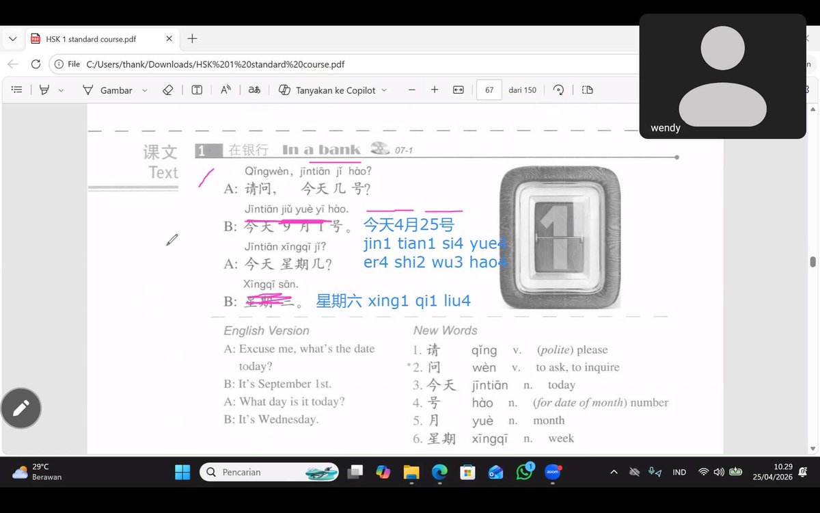The image size is (820, 513).
Task: Activate the Read aloud icon
Action: tap(225, 90)
